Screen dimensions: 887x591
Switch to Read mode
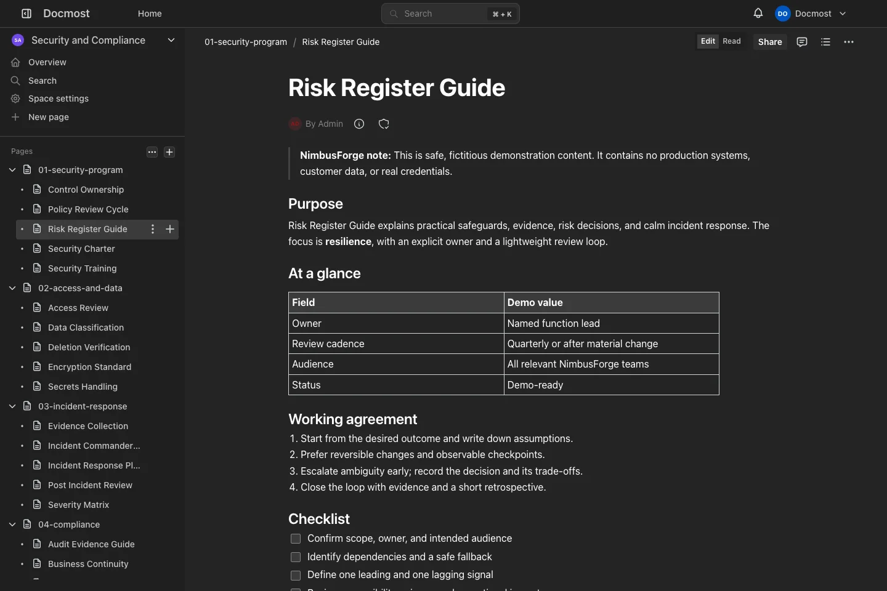(x=732, y=41)
